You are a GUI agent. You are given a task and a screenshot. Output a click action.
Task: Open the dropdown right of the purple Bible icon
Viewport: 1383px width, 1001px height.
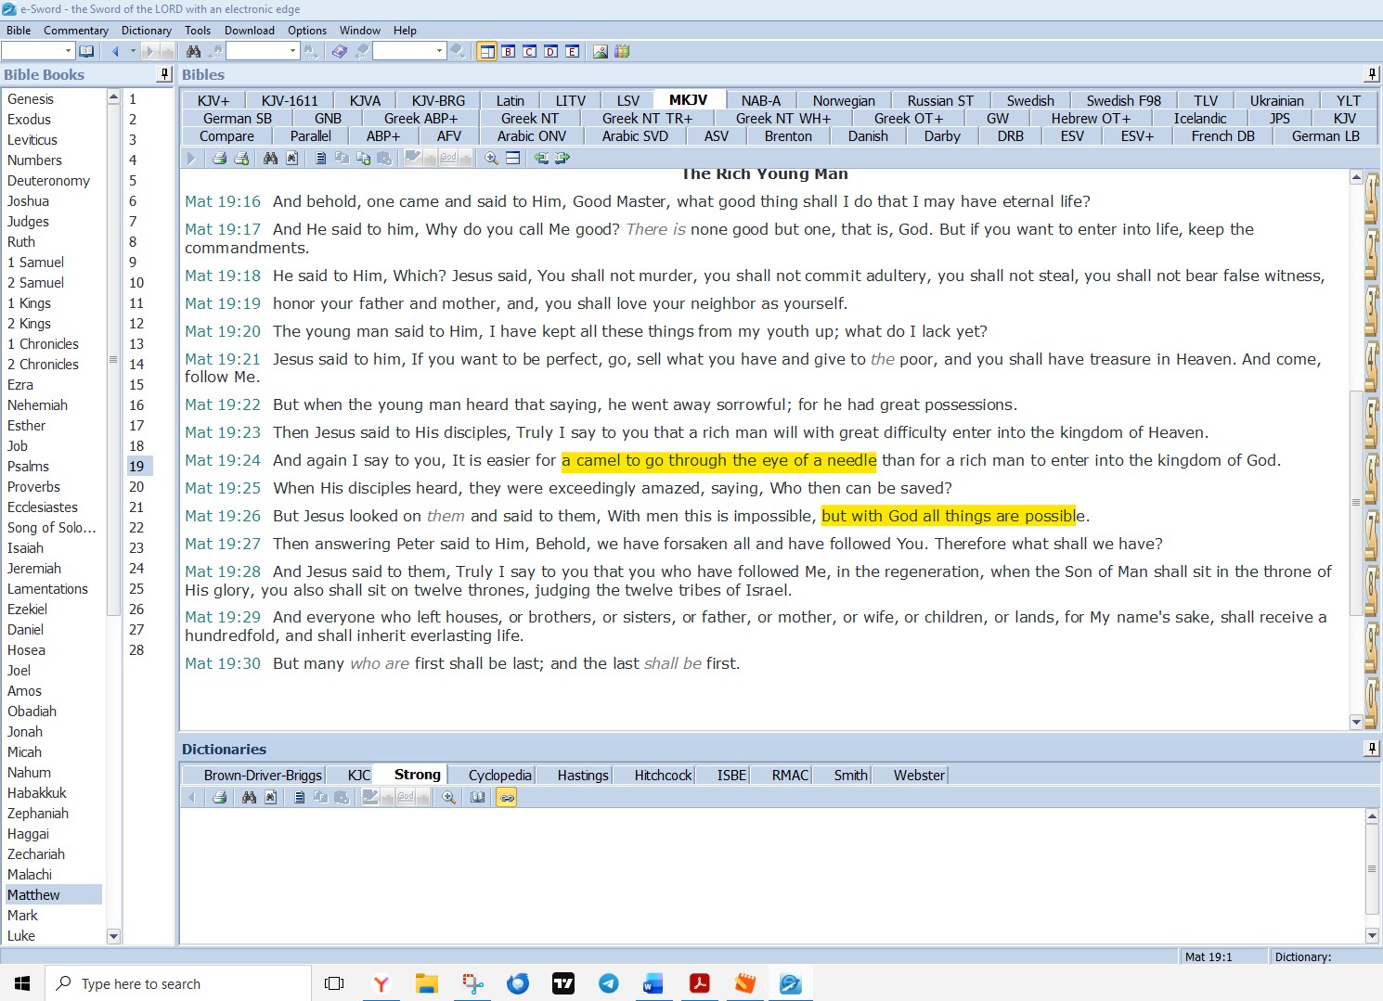click(x=439, y=51)
